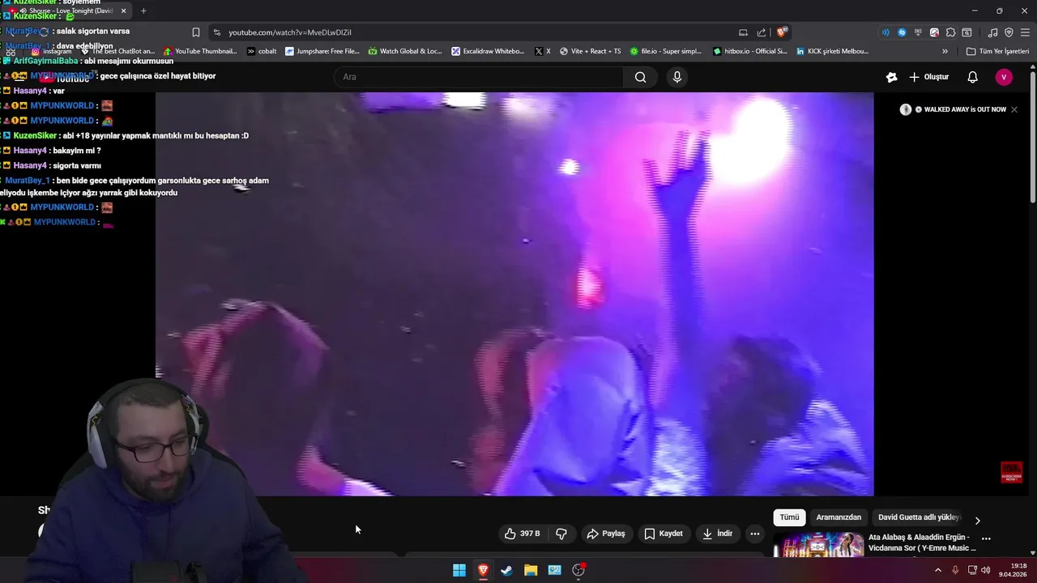
Task: Select the Aramanızdan filter chip
Action: pos(839,517)
